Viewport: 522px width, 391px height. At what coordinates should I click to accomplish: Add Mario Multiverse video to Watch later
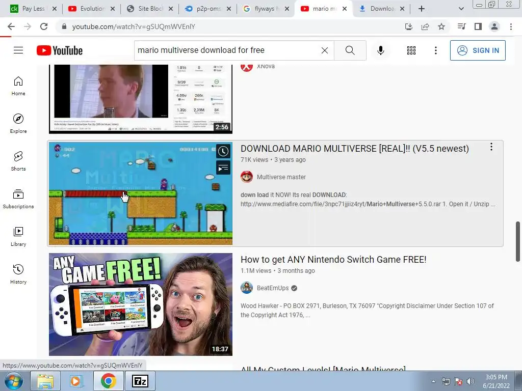click(x=223, y=151)
